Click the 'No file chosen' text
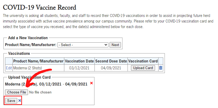 pos(40,92)
